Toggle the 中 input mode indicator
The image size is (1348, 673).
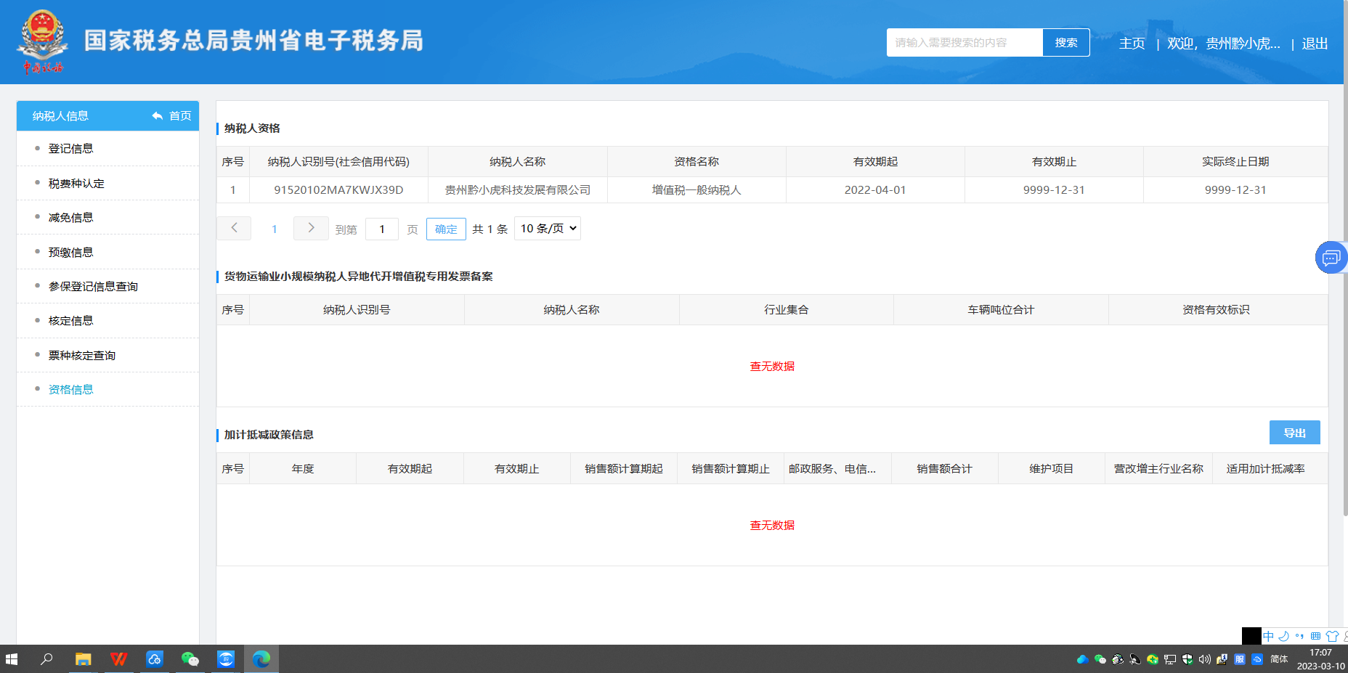pyautogui.click(x=1268, y=636)
